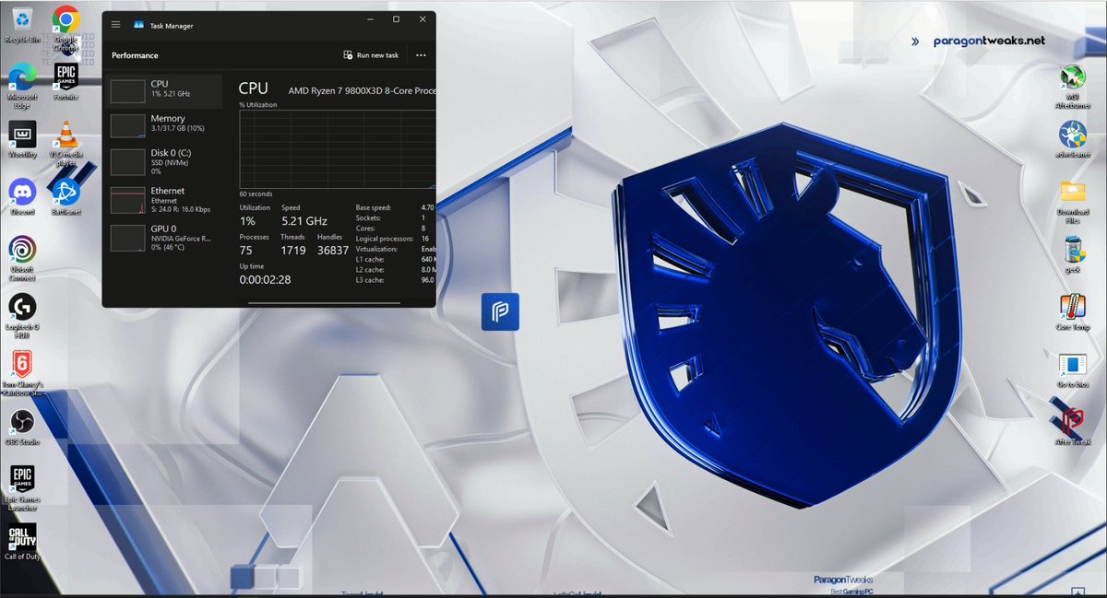Image resolution: width=1107 pixels, height=598 pixels.
Task: Launch Fortnite desktop shortcut
Action: point(65,81)
